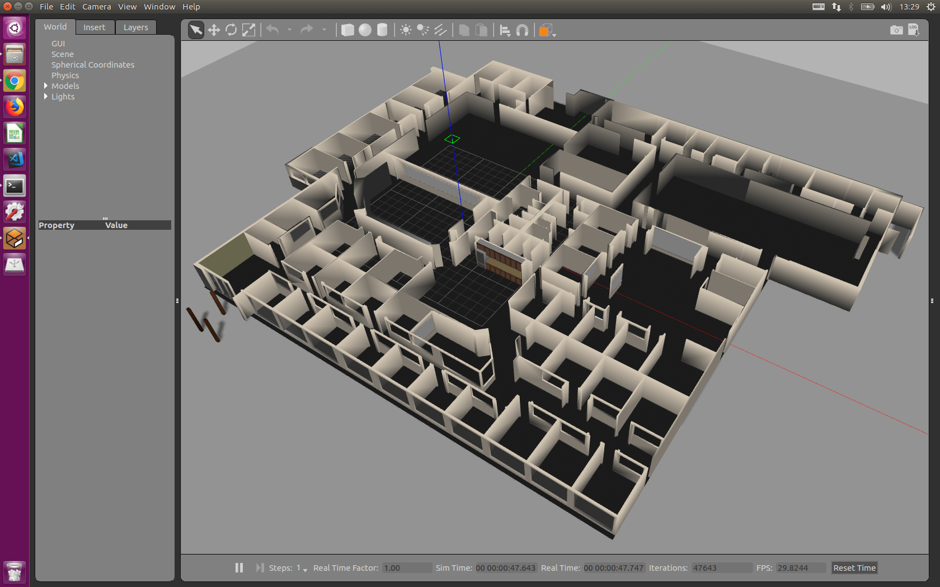Click the left panel splitter handle
This screenshot has height=587, width=940.
click(x=177, y=301)
